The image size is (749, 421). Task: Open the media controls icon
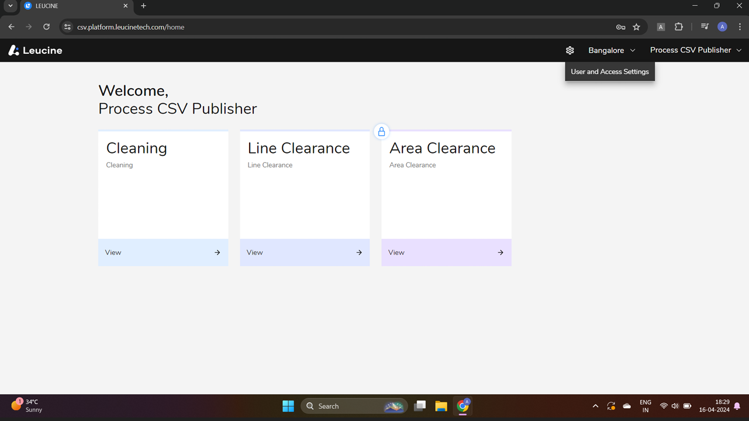(x=705, y=27)
